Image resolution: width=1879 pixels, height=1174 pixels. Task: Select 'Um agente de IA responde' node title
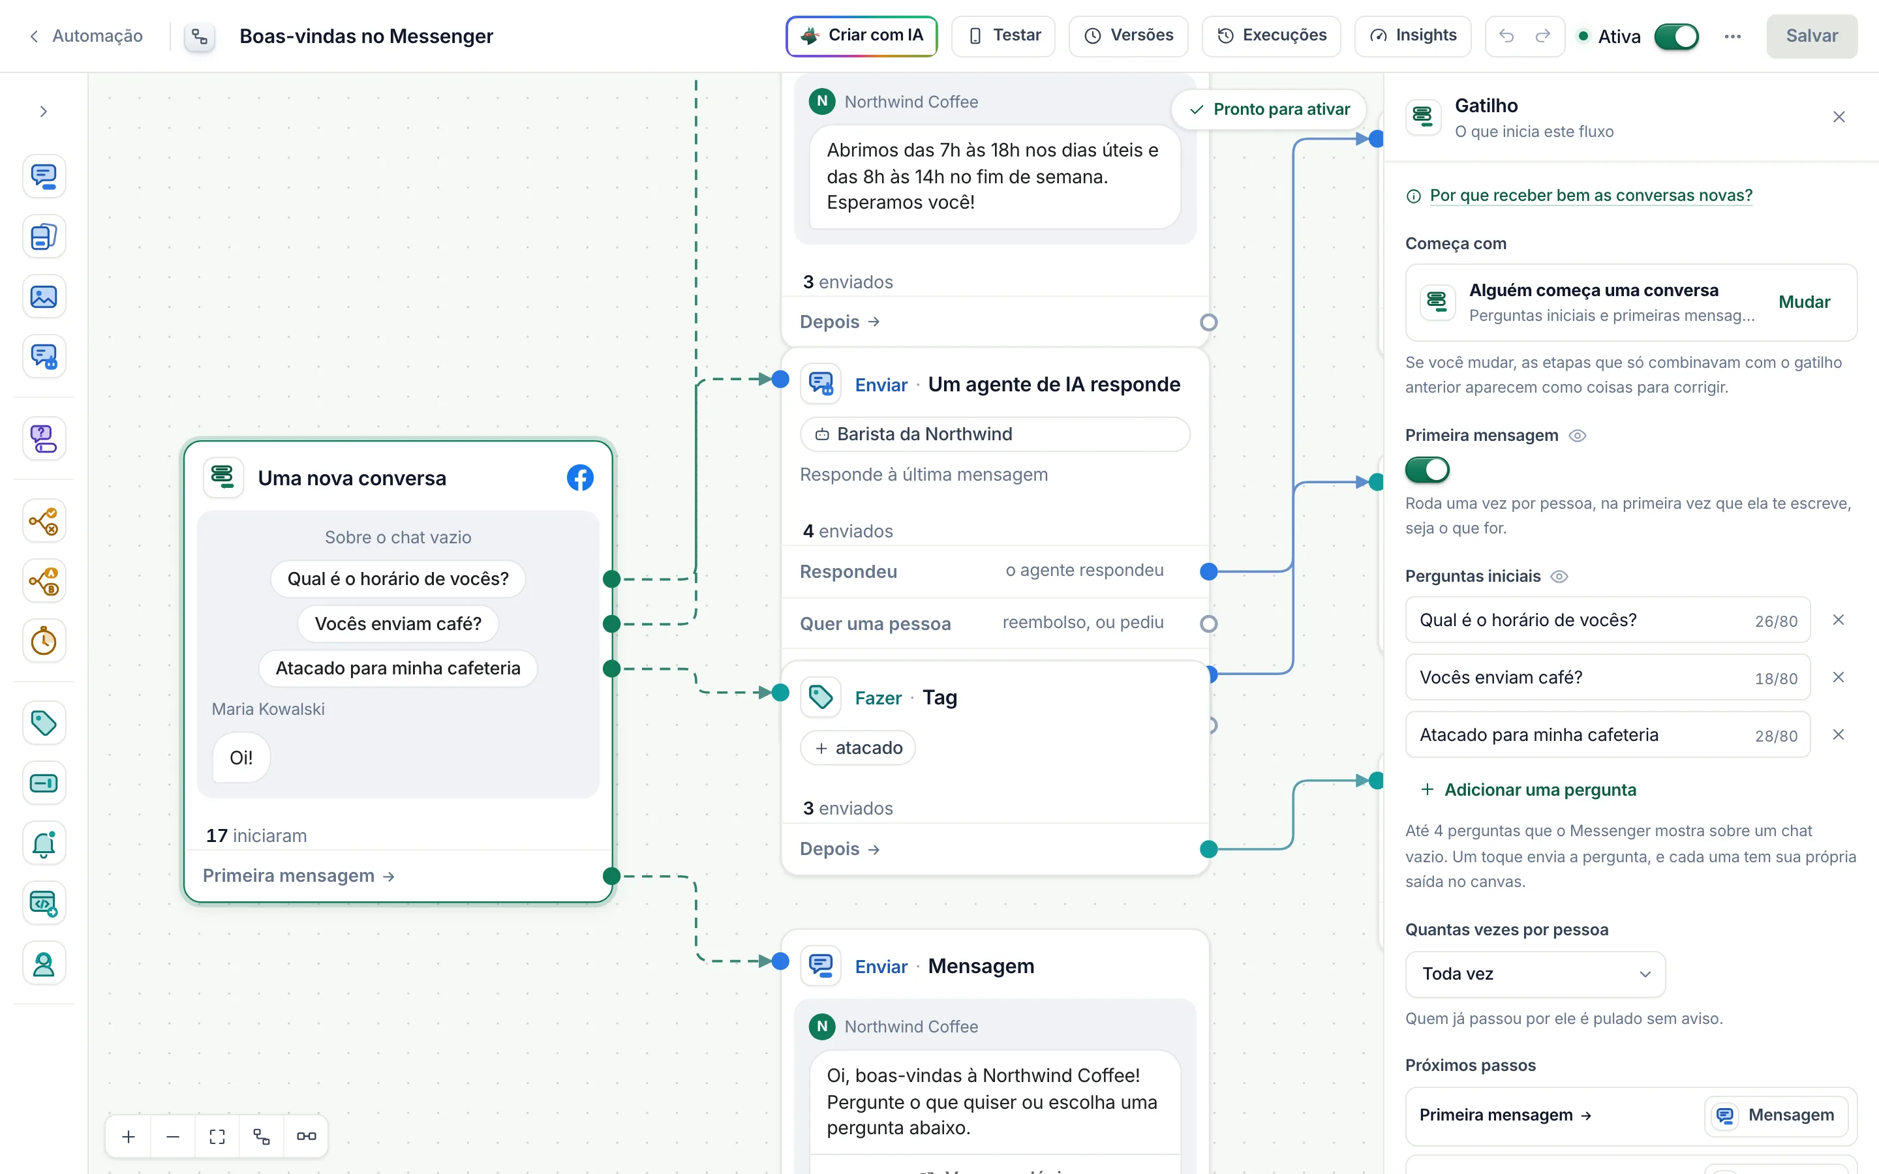point(1054,384)
